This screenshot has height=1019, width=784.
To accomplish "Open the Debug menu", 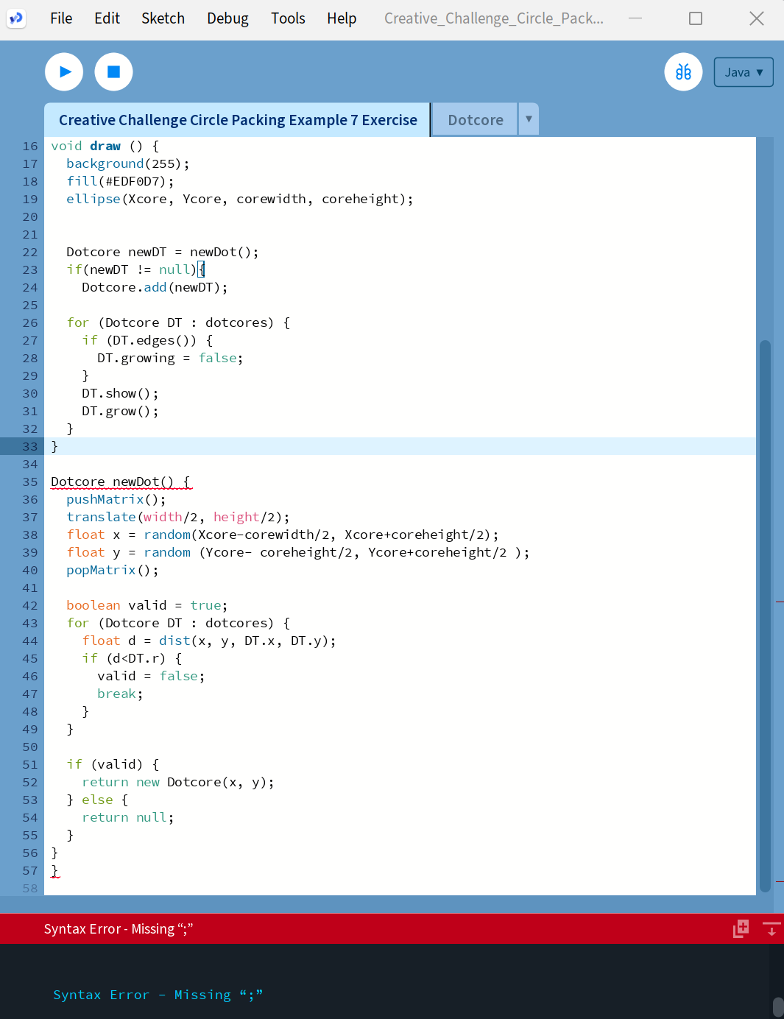I will (x=227, y=18).
